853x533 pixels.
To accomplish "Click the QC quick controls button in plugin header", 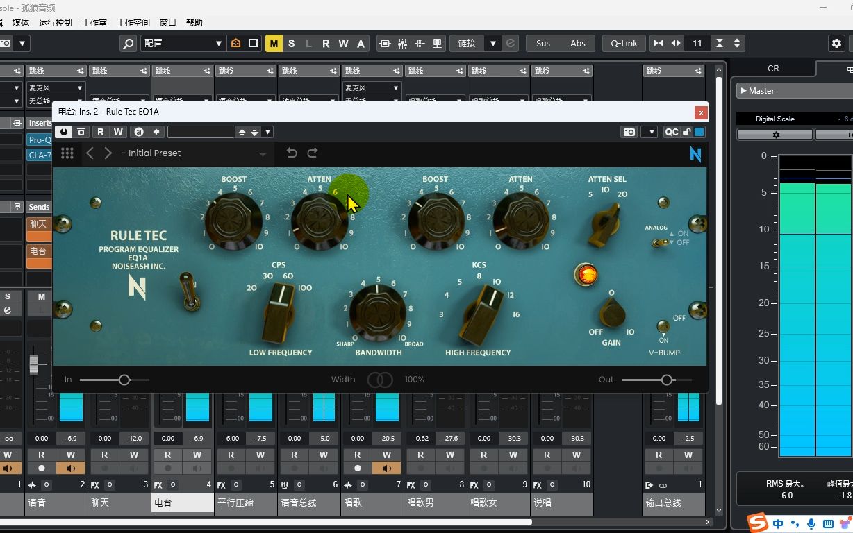I will point(672,132).
